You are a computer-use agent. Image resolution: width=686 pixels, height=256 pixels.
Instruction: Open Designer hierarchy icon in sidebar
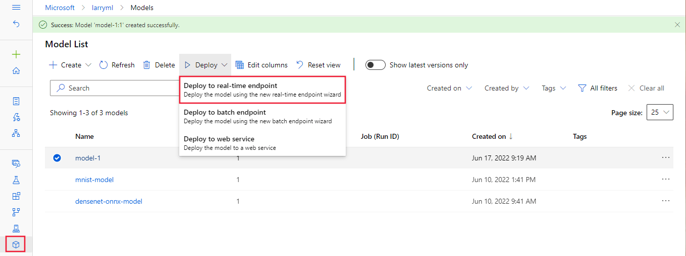(16, 133)
